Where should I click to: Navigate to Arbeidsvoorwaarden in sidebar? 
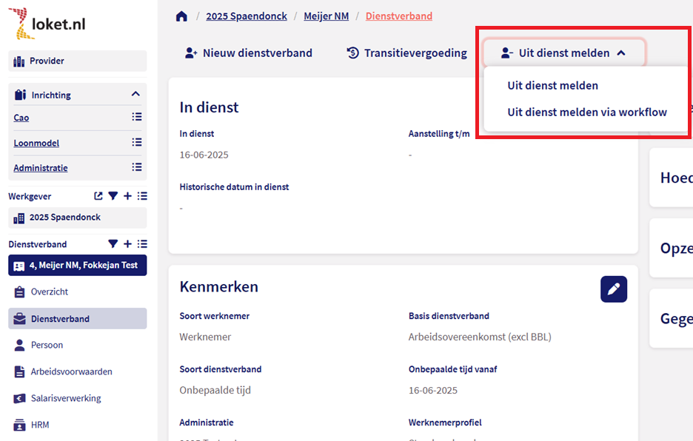[x=71, y=371]
